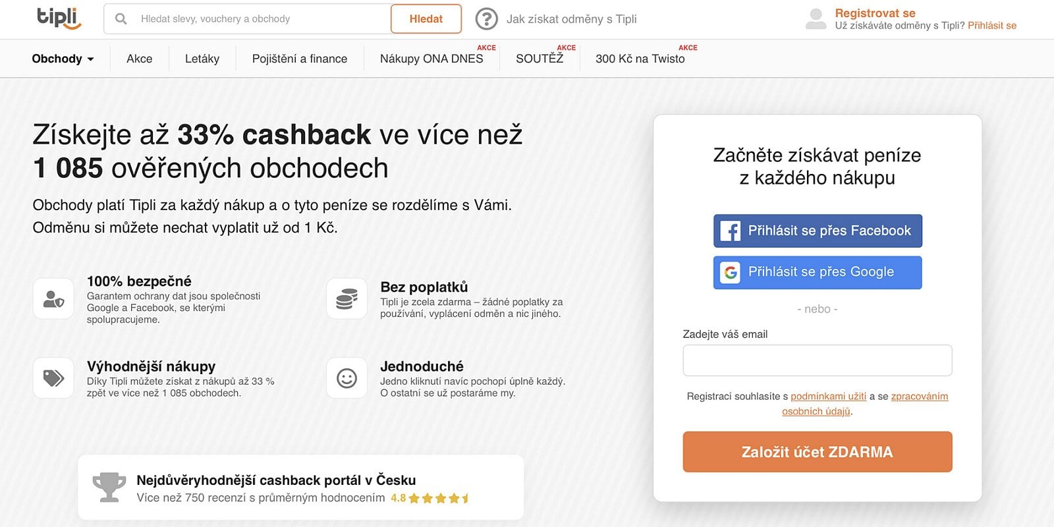Expand the Obchody dropdown menu
1054x527 pixels.
[x=63, y=58]
